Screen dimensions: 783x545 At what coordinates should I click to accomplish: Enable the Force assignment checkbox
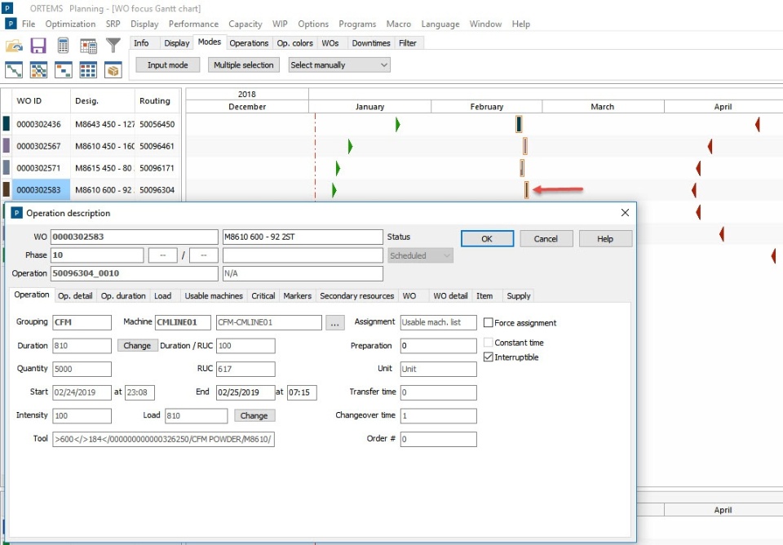489,323
